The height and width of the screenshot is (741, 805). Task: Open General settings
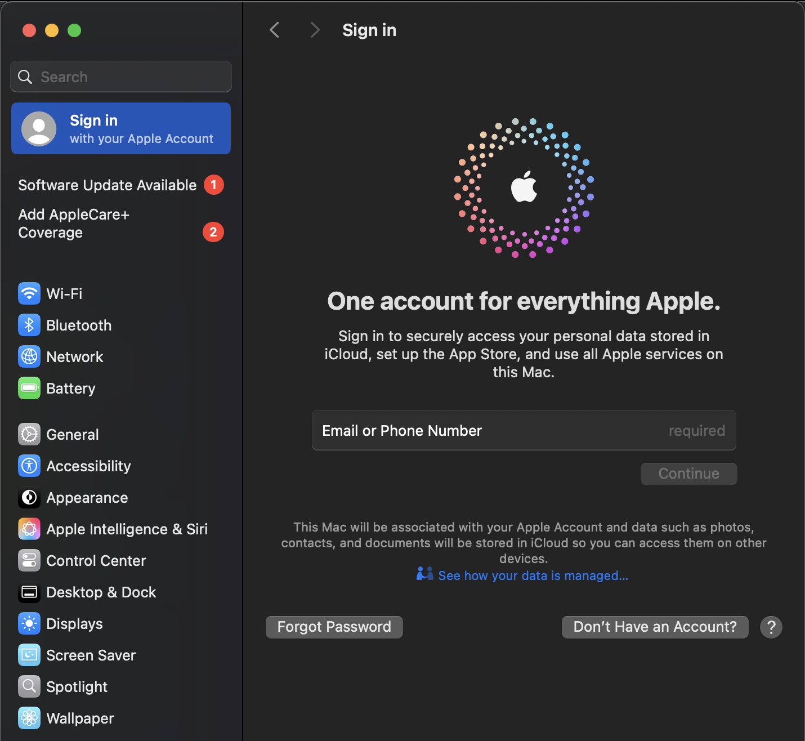[73, 434]
